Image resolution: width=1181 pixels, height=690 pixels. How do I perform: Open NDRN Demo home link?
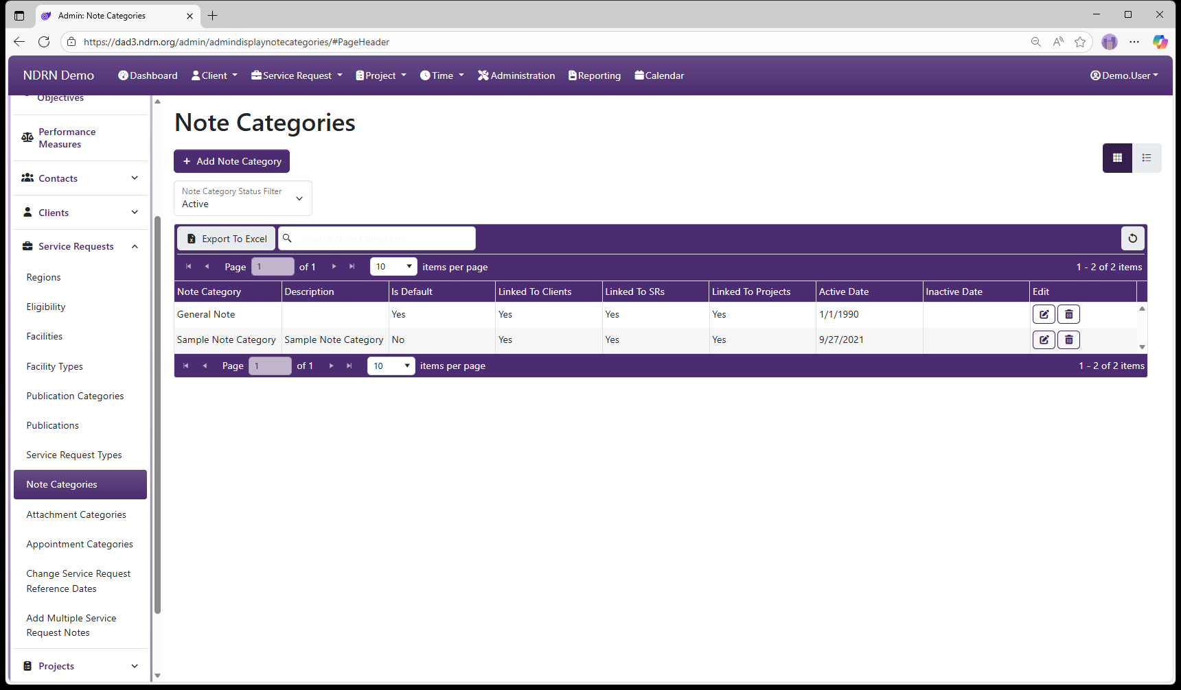[x=58, y=75]
